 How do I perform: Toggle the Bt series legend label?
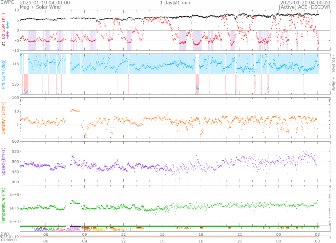(x=4, y=43)
